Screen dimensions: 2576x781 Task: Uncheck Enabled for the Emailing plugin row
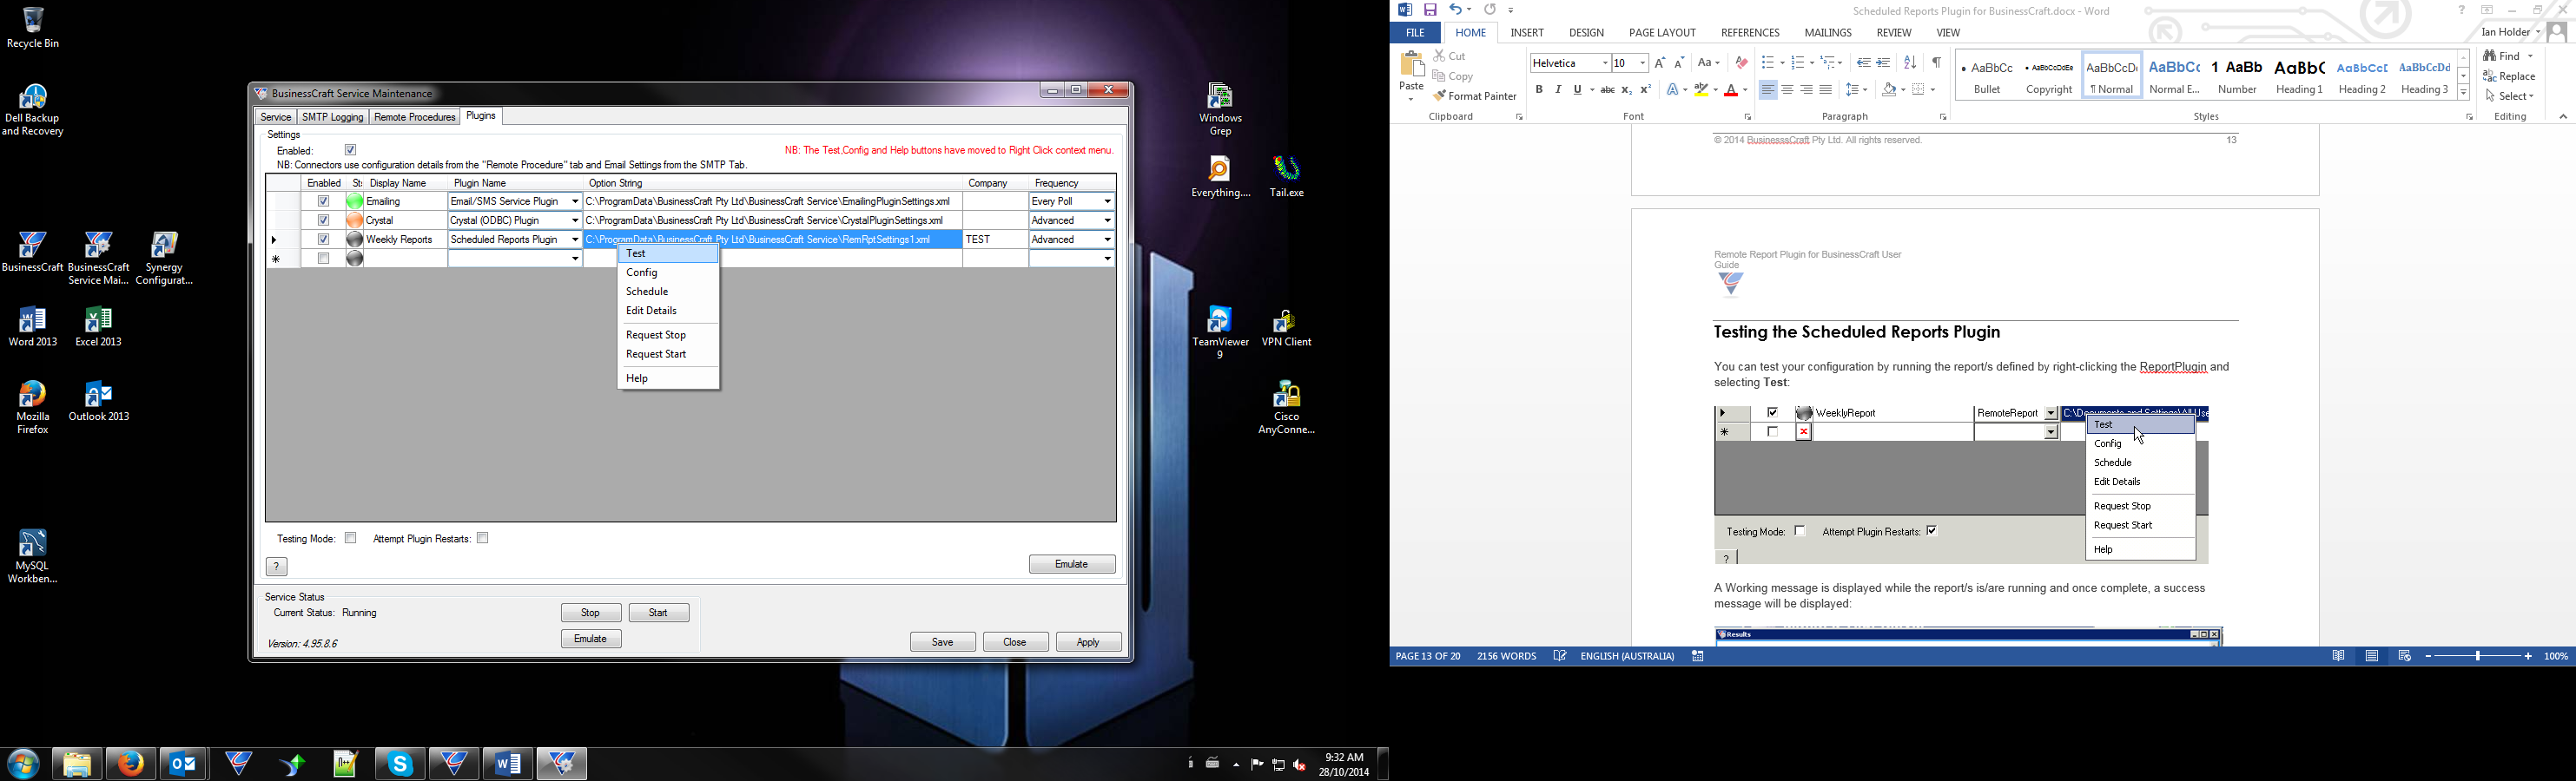323,201
